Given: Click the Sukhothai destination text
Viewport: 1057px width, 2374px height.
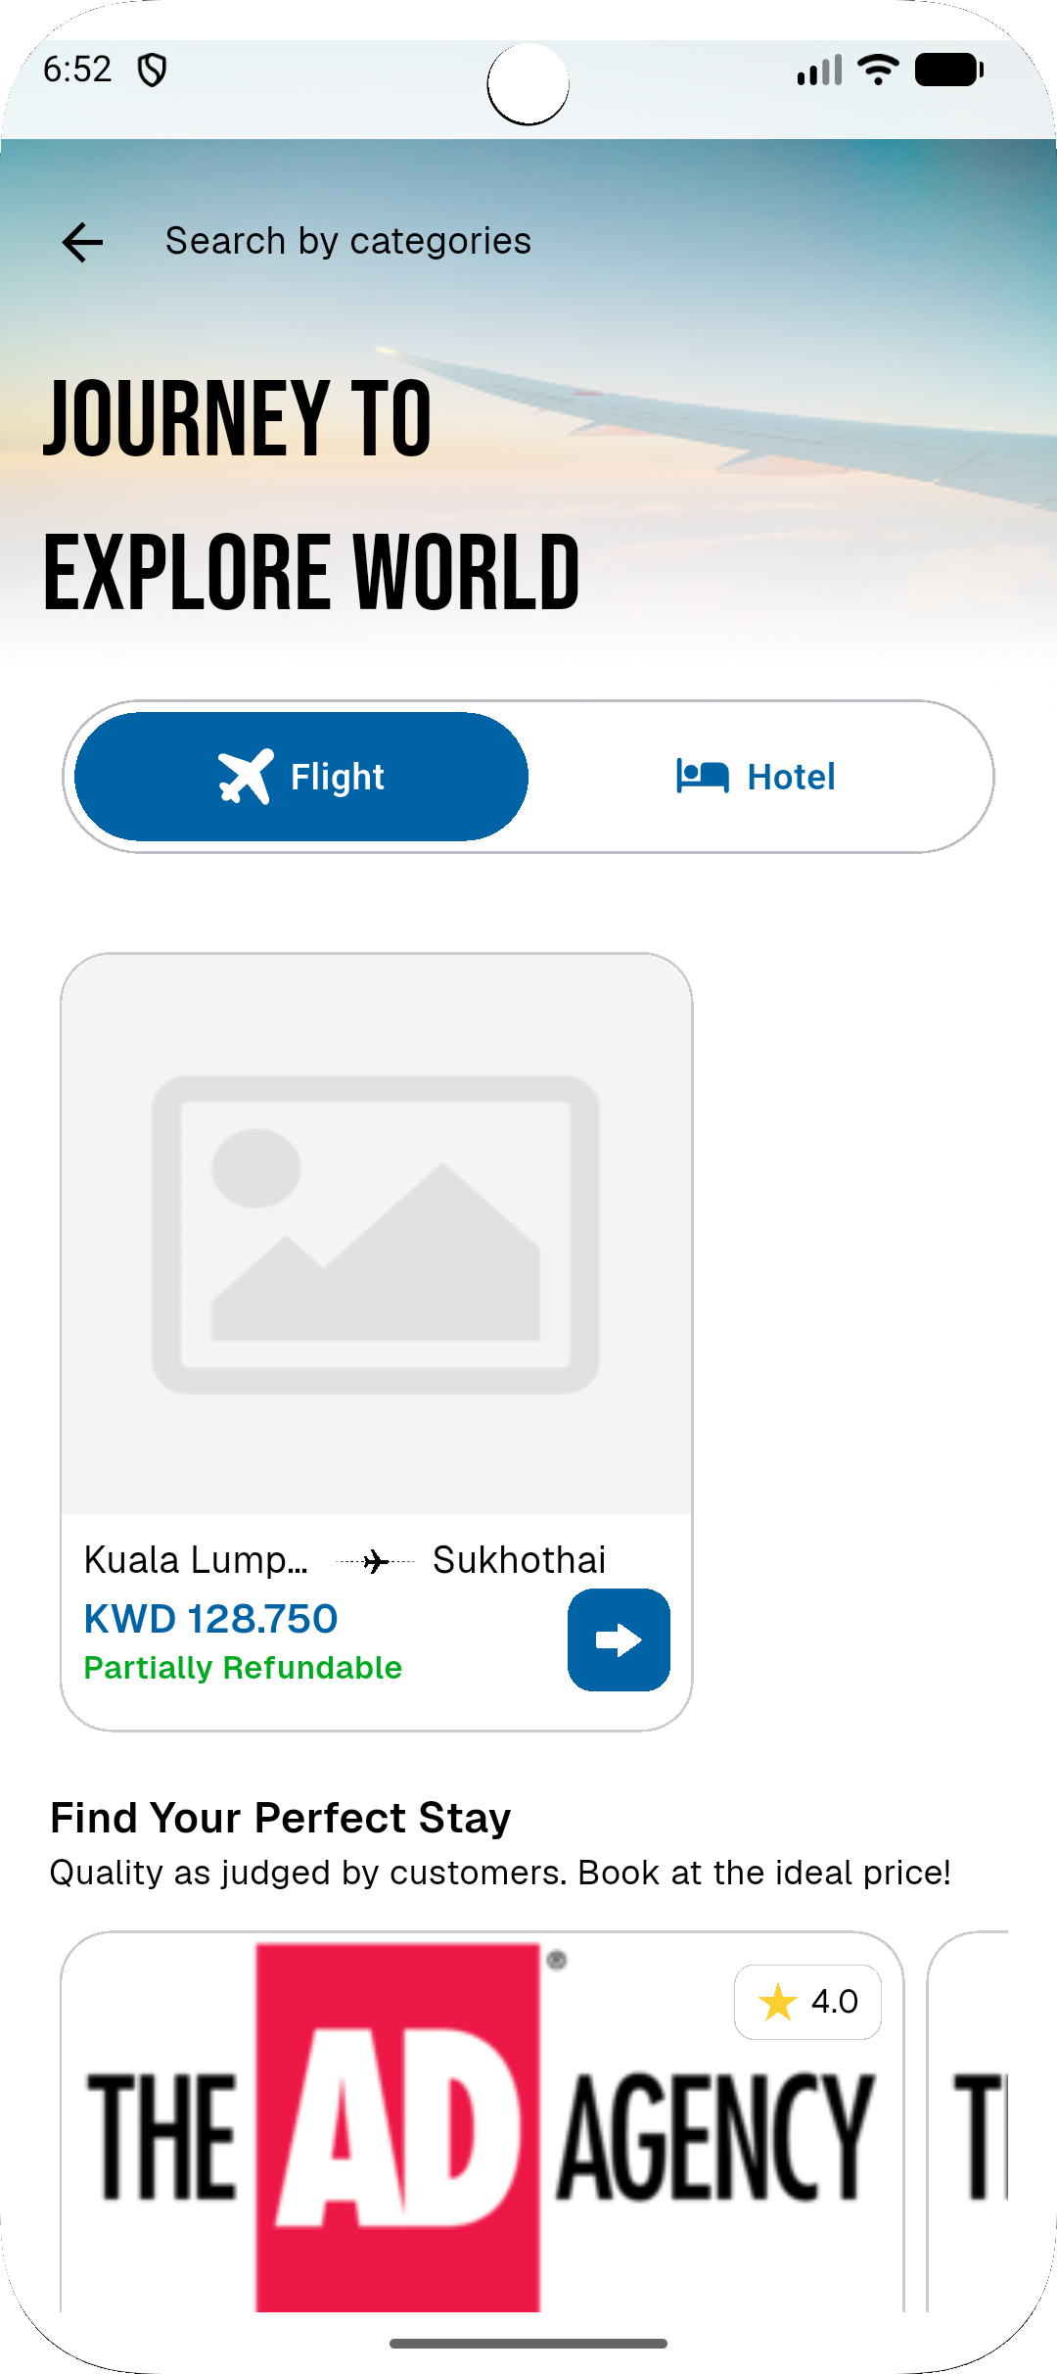Looking at the screenshot, I should point(520,1560).
